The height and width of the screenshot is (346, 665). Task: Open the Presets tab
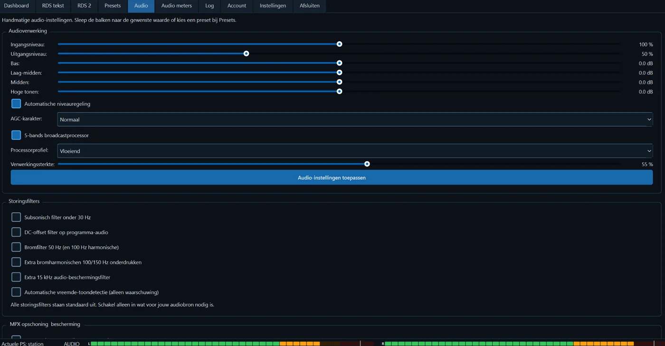click(113, 6)
